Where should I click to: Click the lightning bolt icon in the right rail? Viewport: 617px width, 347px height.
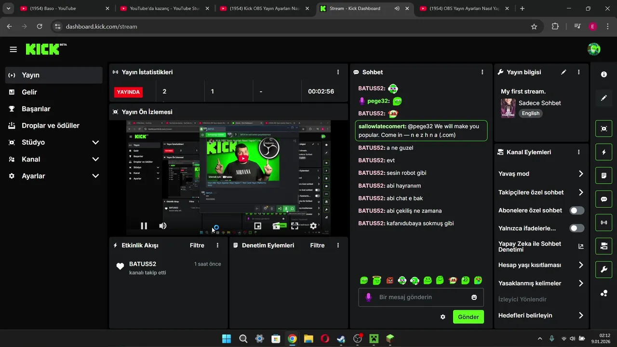(x=604, y=152)
